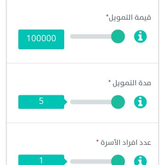Open the info icon for قيمة التمويل
This screenshot has width=165, height=165.
(140, 37)
